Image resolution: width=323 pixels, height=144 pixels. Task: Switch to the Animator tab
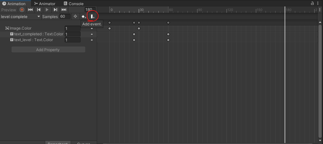pyautogui.click(x=45, y=4)
